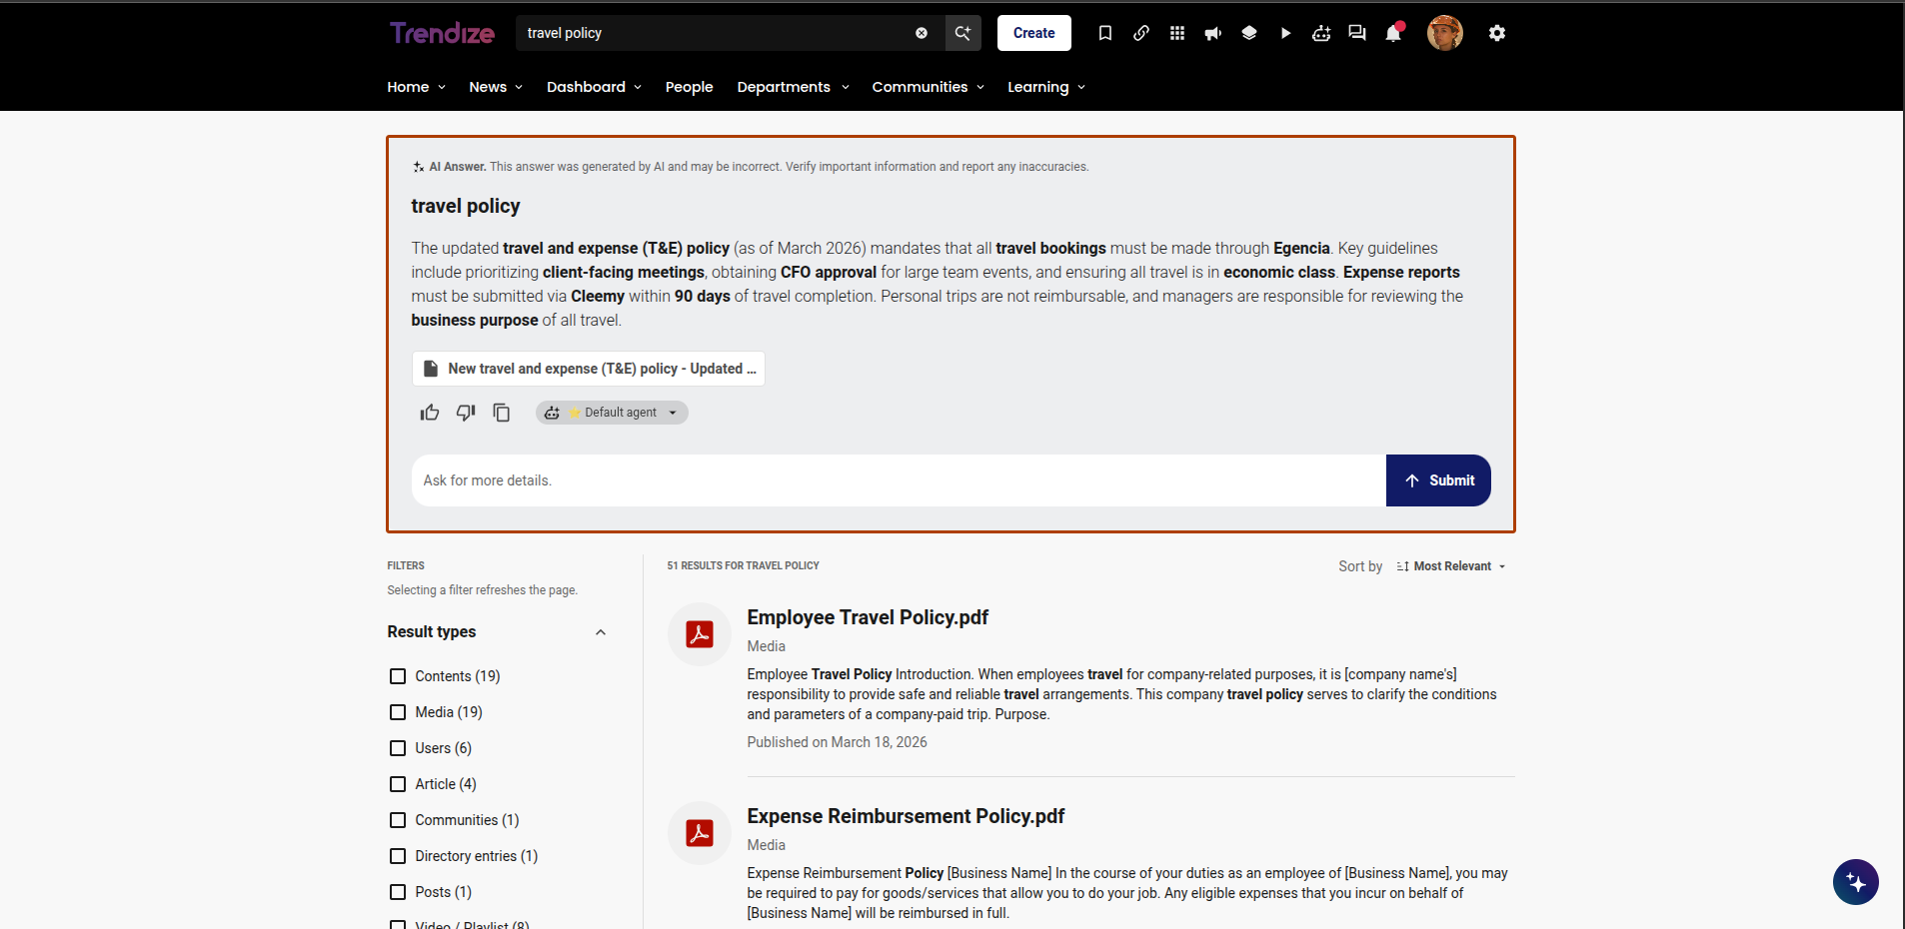
Task: Clear the travel policy search text
Action: [922, 33]
